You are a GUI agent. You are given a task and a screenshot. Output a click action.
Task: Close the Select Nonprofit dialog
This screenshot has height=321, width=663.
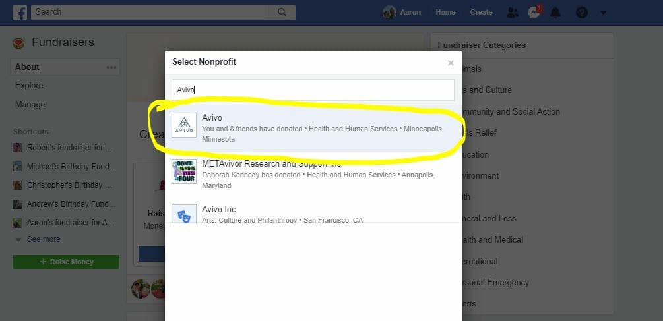coord(451,63)
